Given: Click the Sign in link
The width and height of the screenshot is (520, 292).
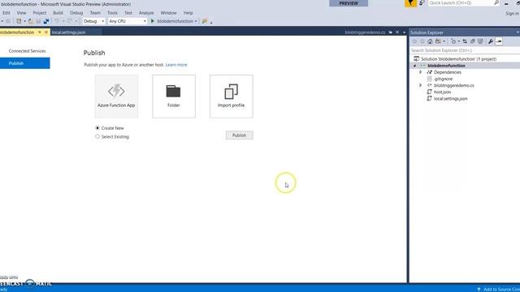Looking at the screenshot, I should pyautogui.click(x=512, y=13).
